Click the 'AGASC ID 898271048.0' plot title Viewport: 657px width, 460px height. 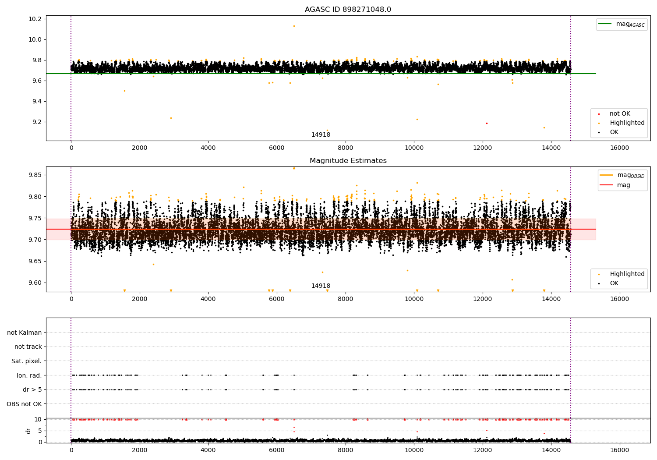point(348,10)
